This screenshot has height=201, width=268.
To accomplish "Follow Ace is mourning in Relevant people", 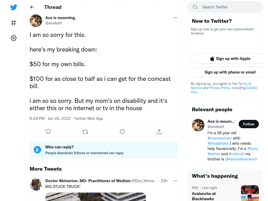I will [249, 124].
